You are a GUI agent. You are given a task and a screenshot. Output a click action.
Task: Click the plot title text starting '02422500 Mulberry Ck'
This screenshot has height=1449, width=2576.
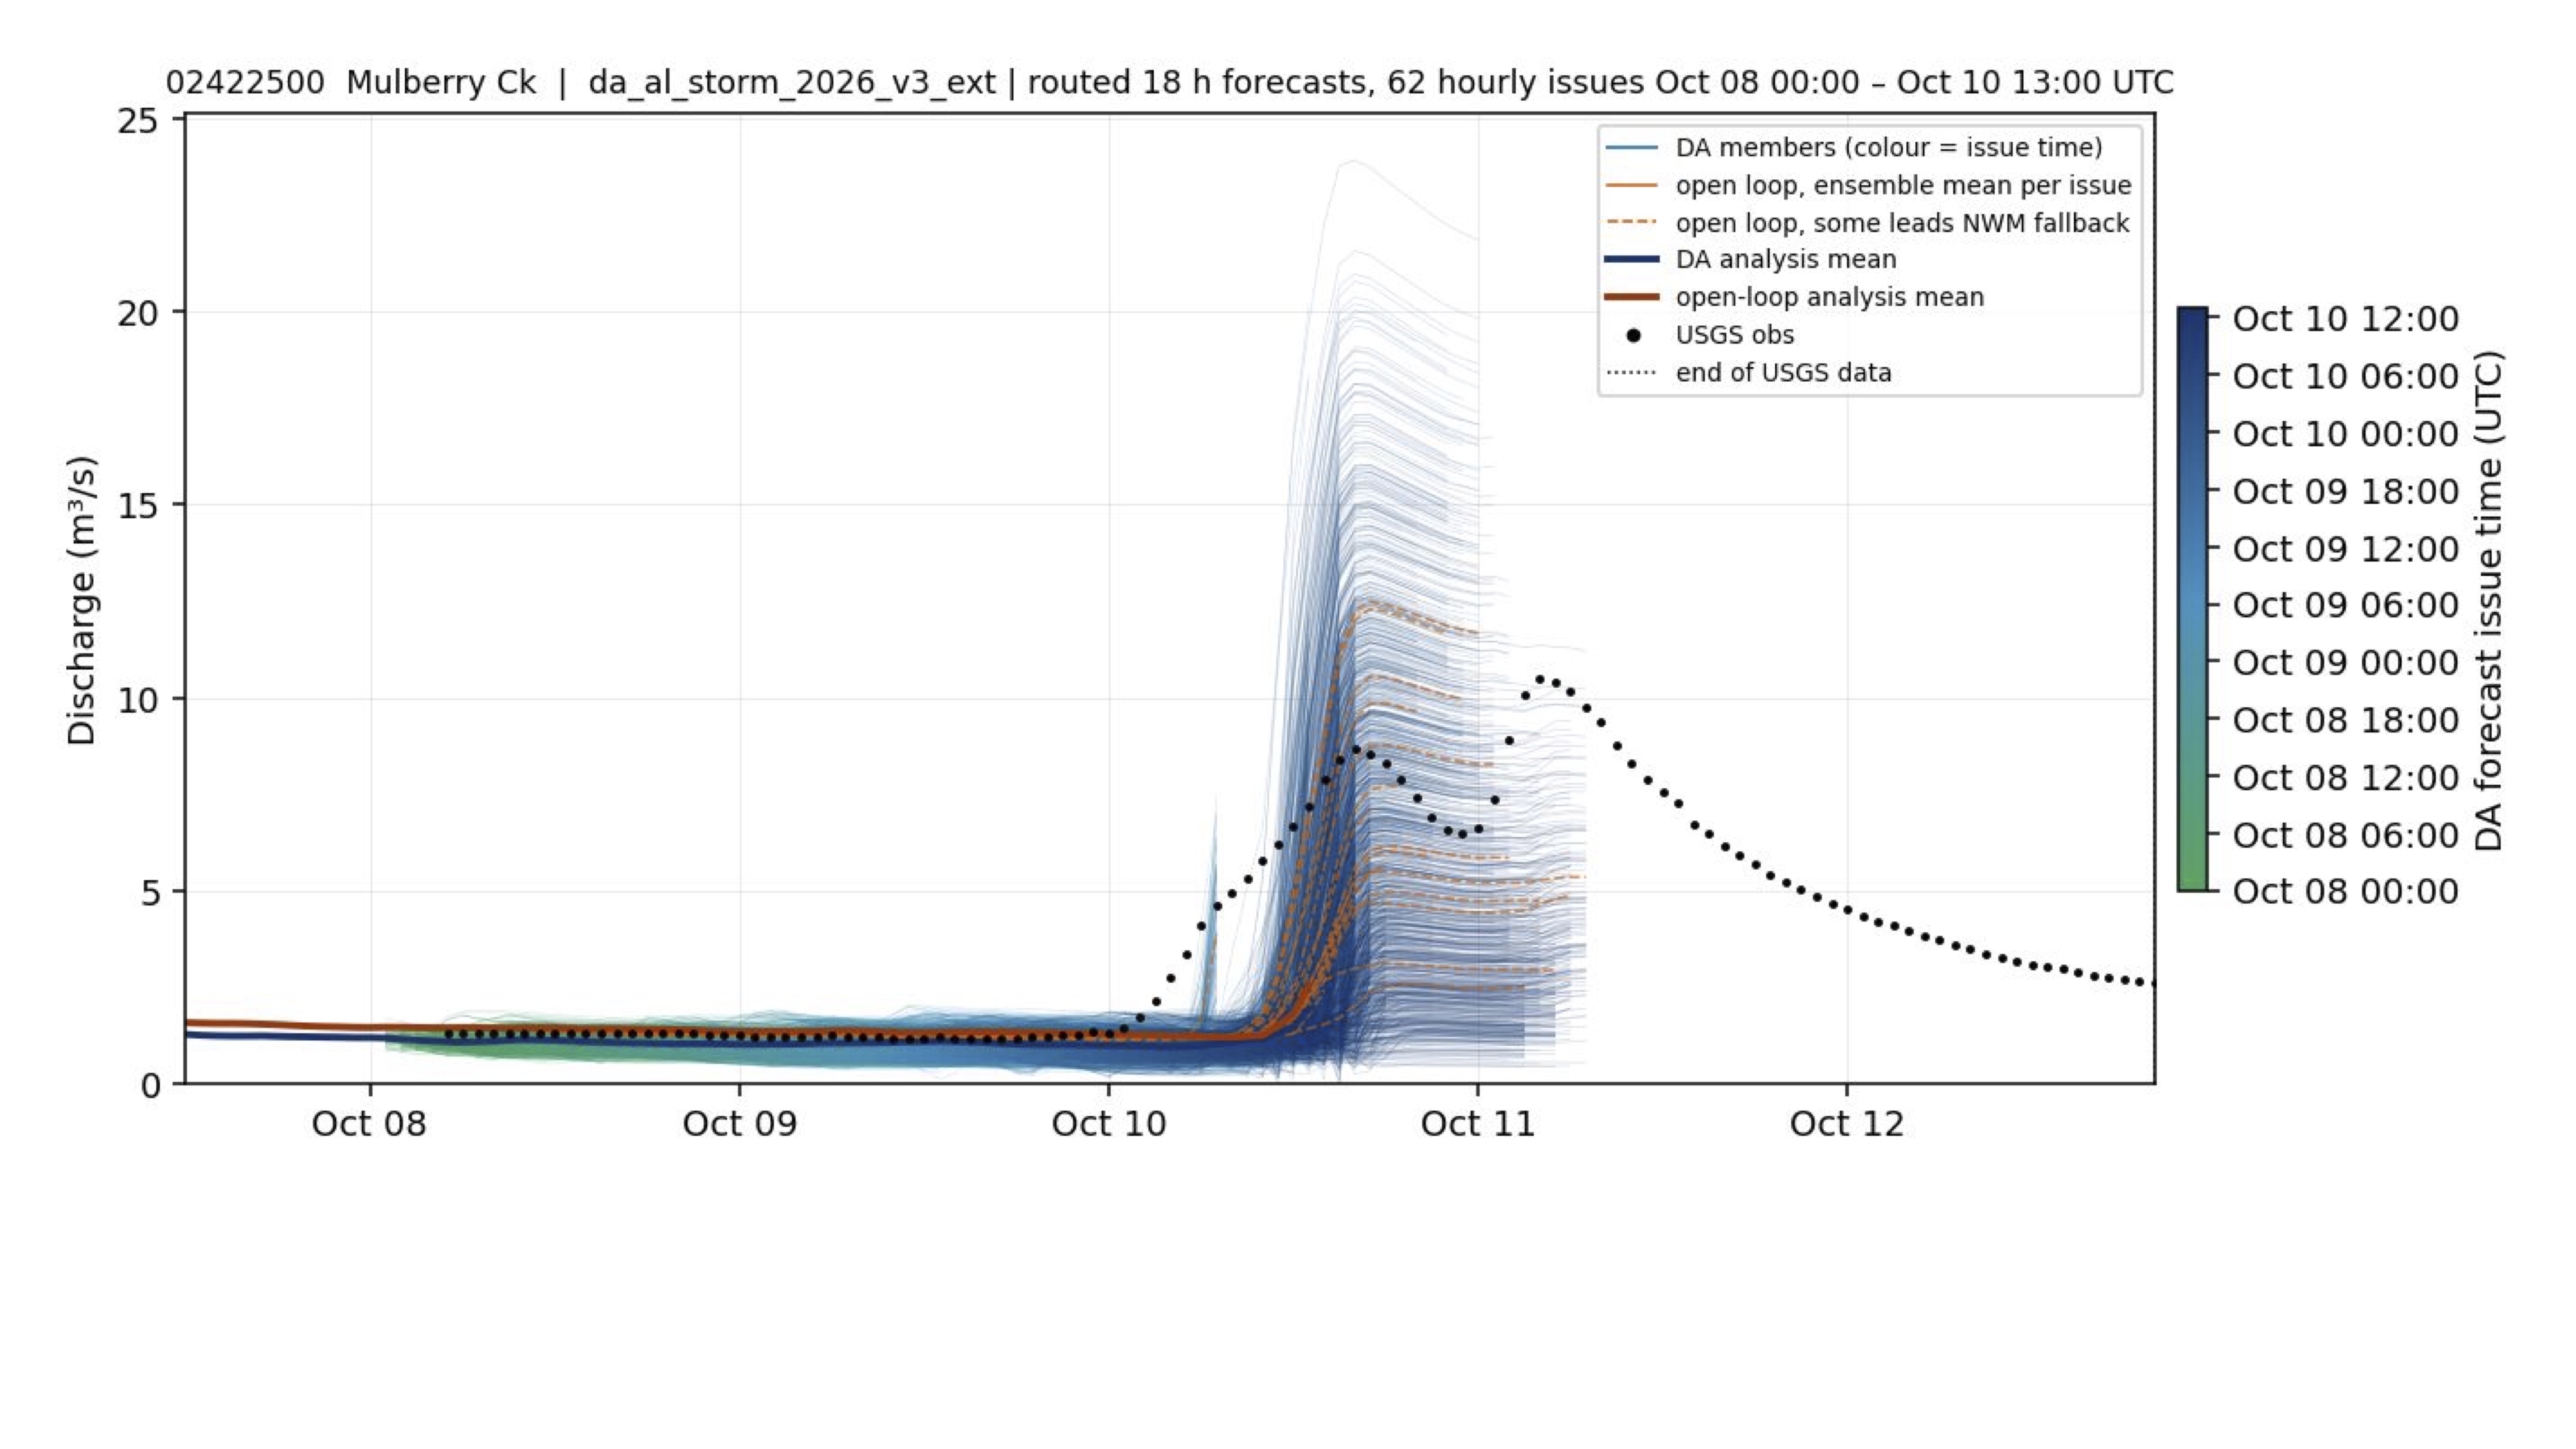tap(1169, 82)
